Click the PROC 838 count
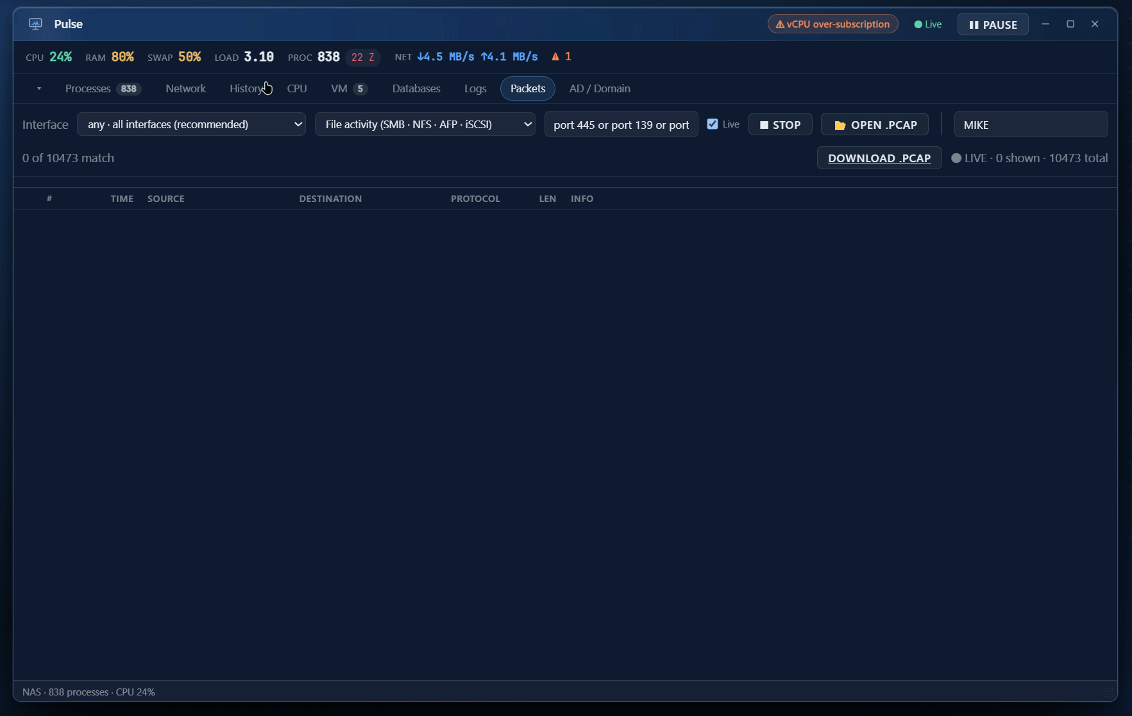The height and width of the screenshot is (716, 1132). click(314, 57)
